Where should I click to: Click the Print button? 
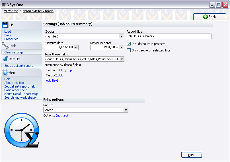[192, 155]
